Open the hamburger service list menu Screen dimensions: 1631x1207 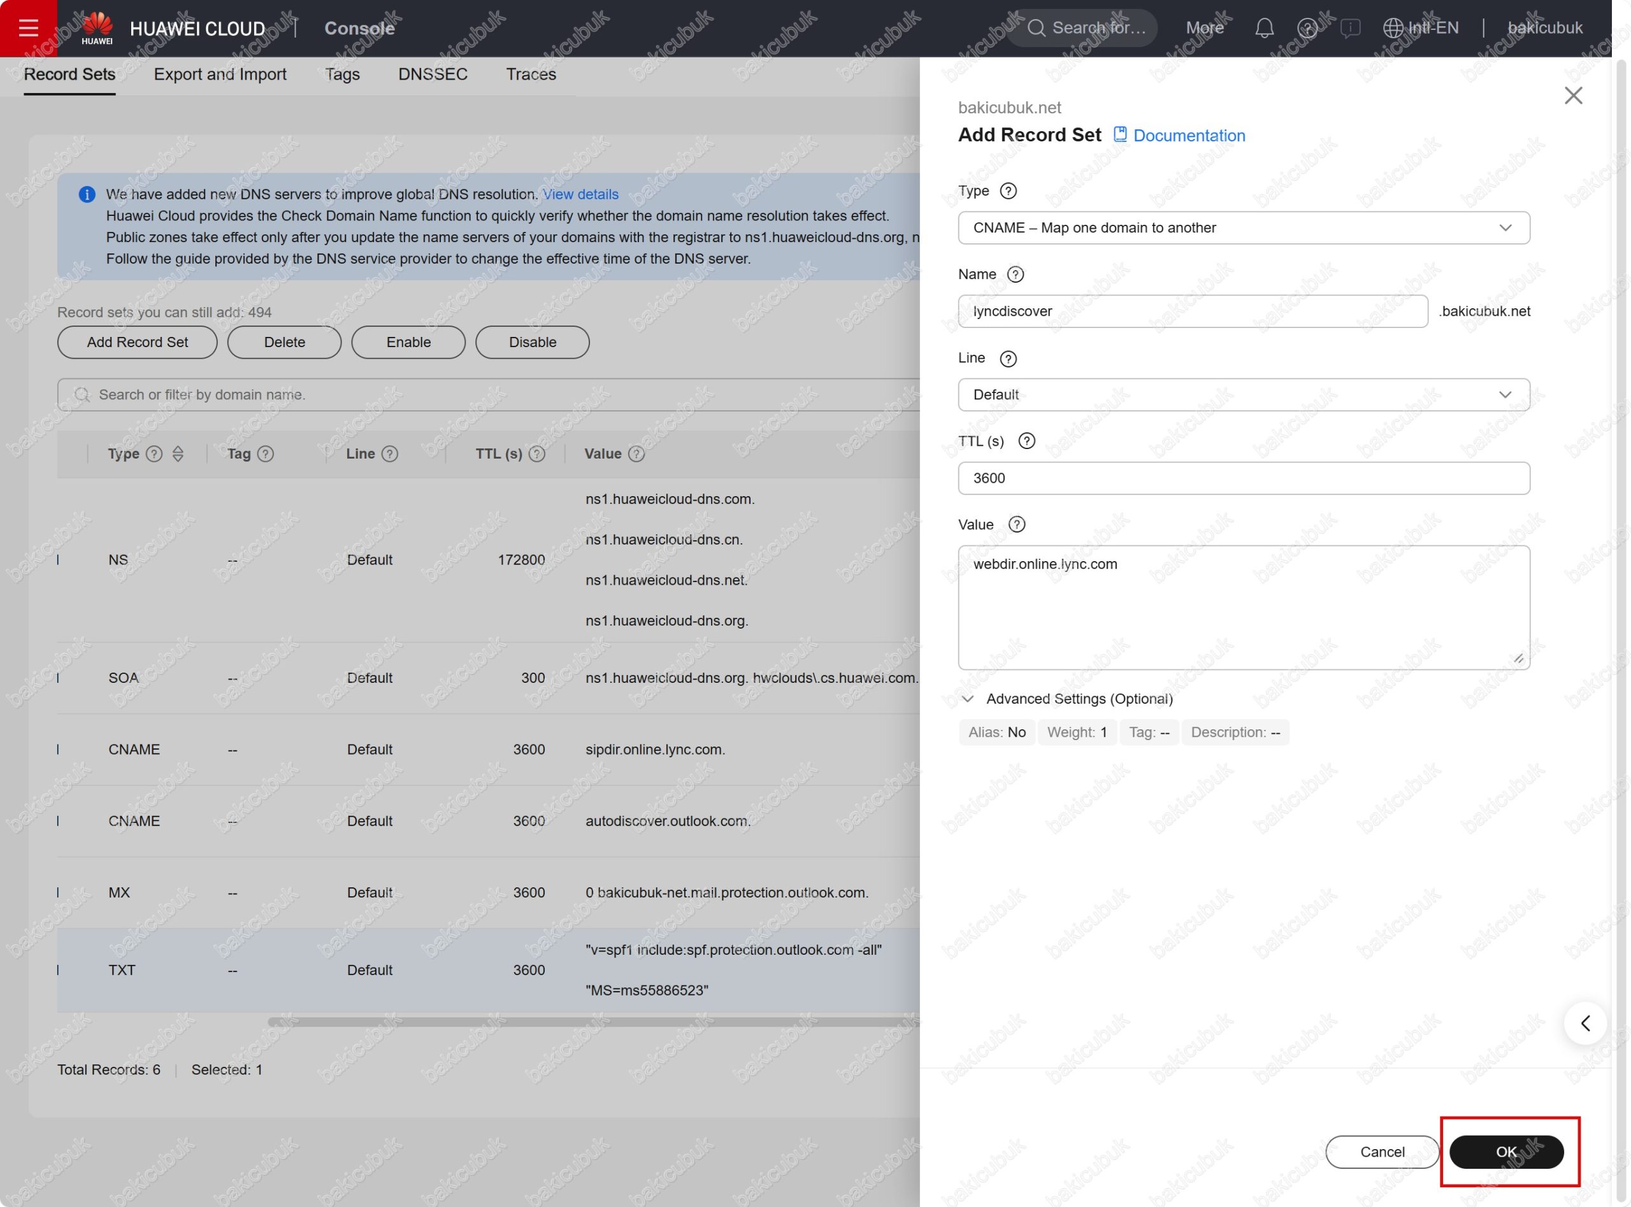pyautogui.click(x=29, y=28)
